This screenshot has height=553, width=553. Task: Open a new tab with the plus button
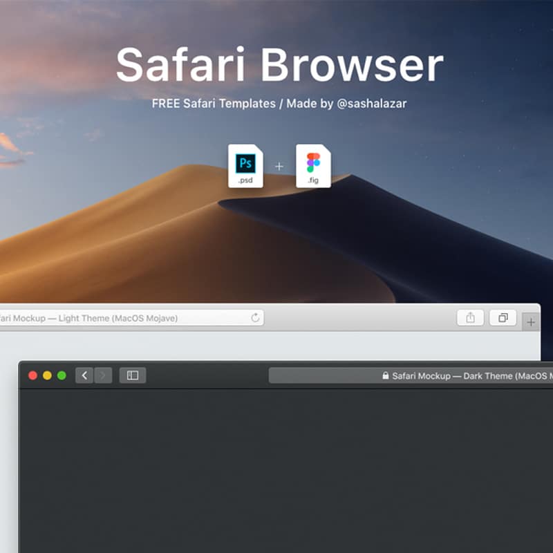(532, 321)
